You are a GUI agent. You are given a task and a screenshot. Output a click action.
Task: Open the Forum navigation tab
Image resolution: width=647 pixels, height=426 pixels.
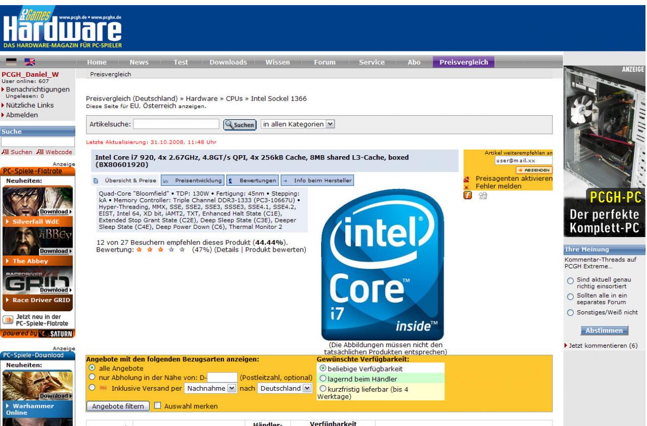click(325, 62)
